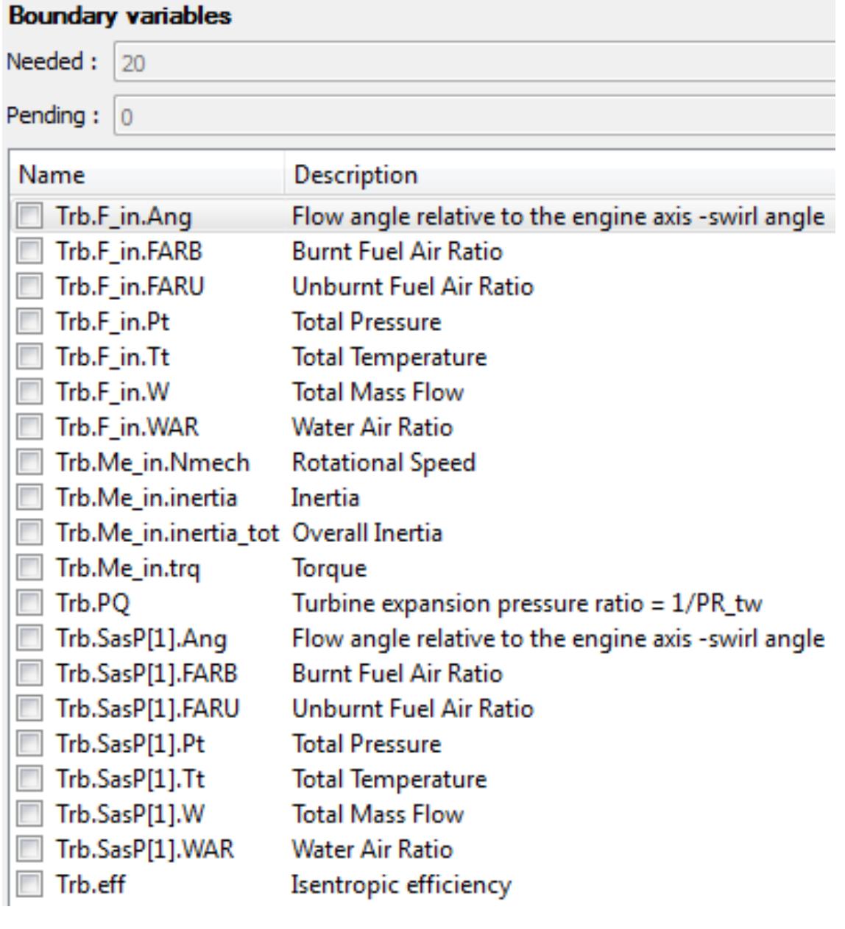Tick the Trb.SasP[1].Pt checkbox

(31, 745)
